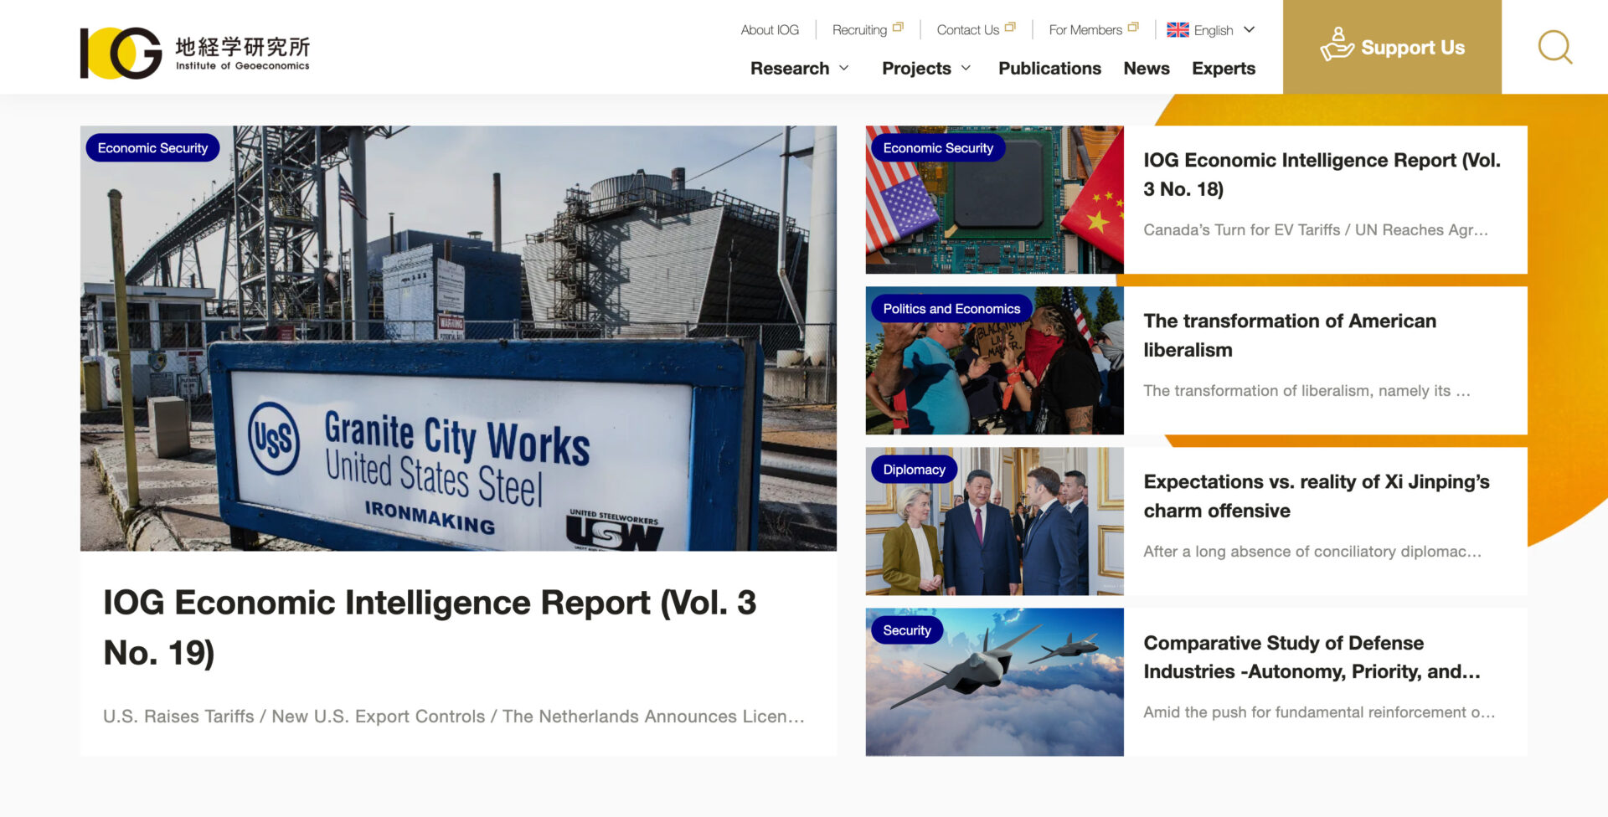Open the Recruiting link
The image size is (1608, 817).
(859, 30)
